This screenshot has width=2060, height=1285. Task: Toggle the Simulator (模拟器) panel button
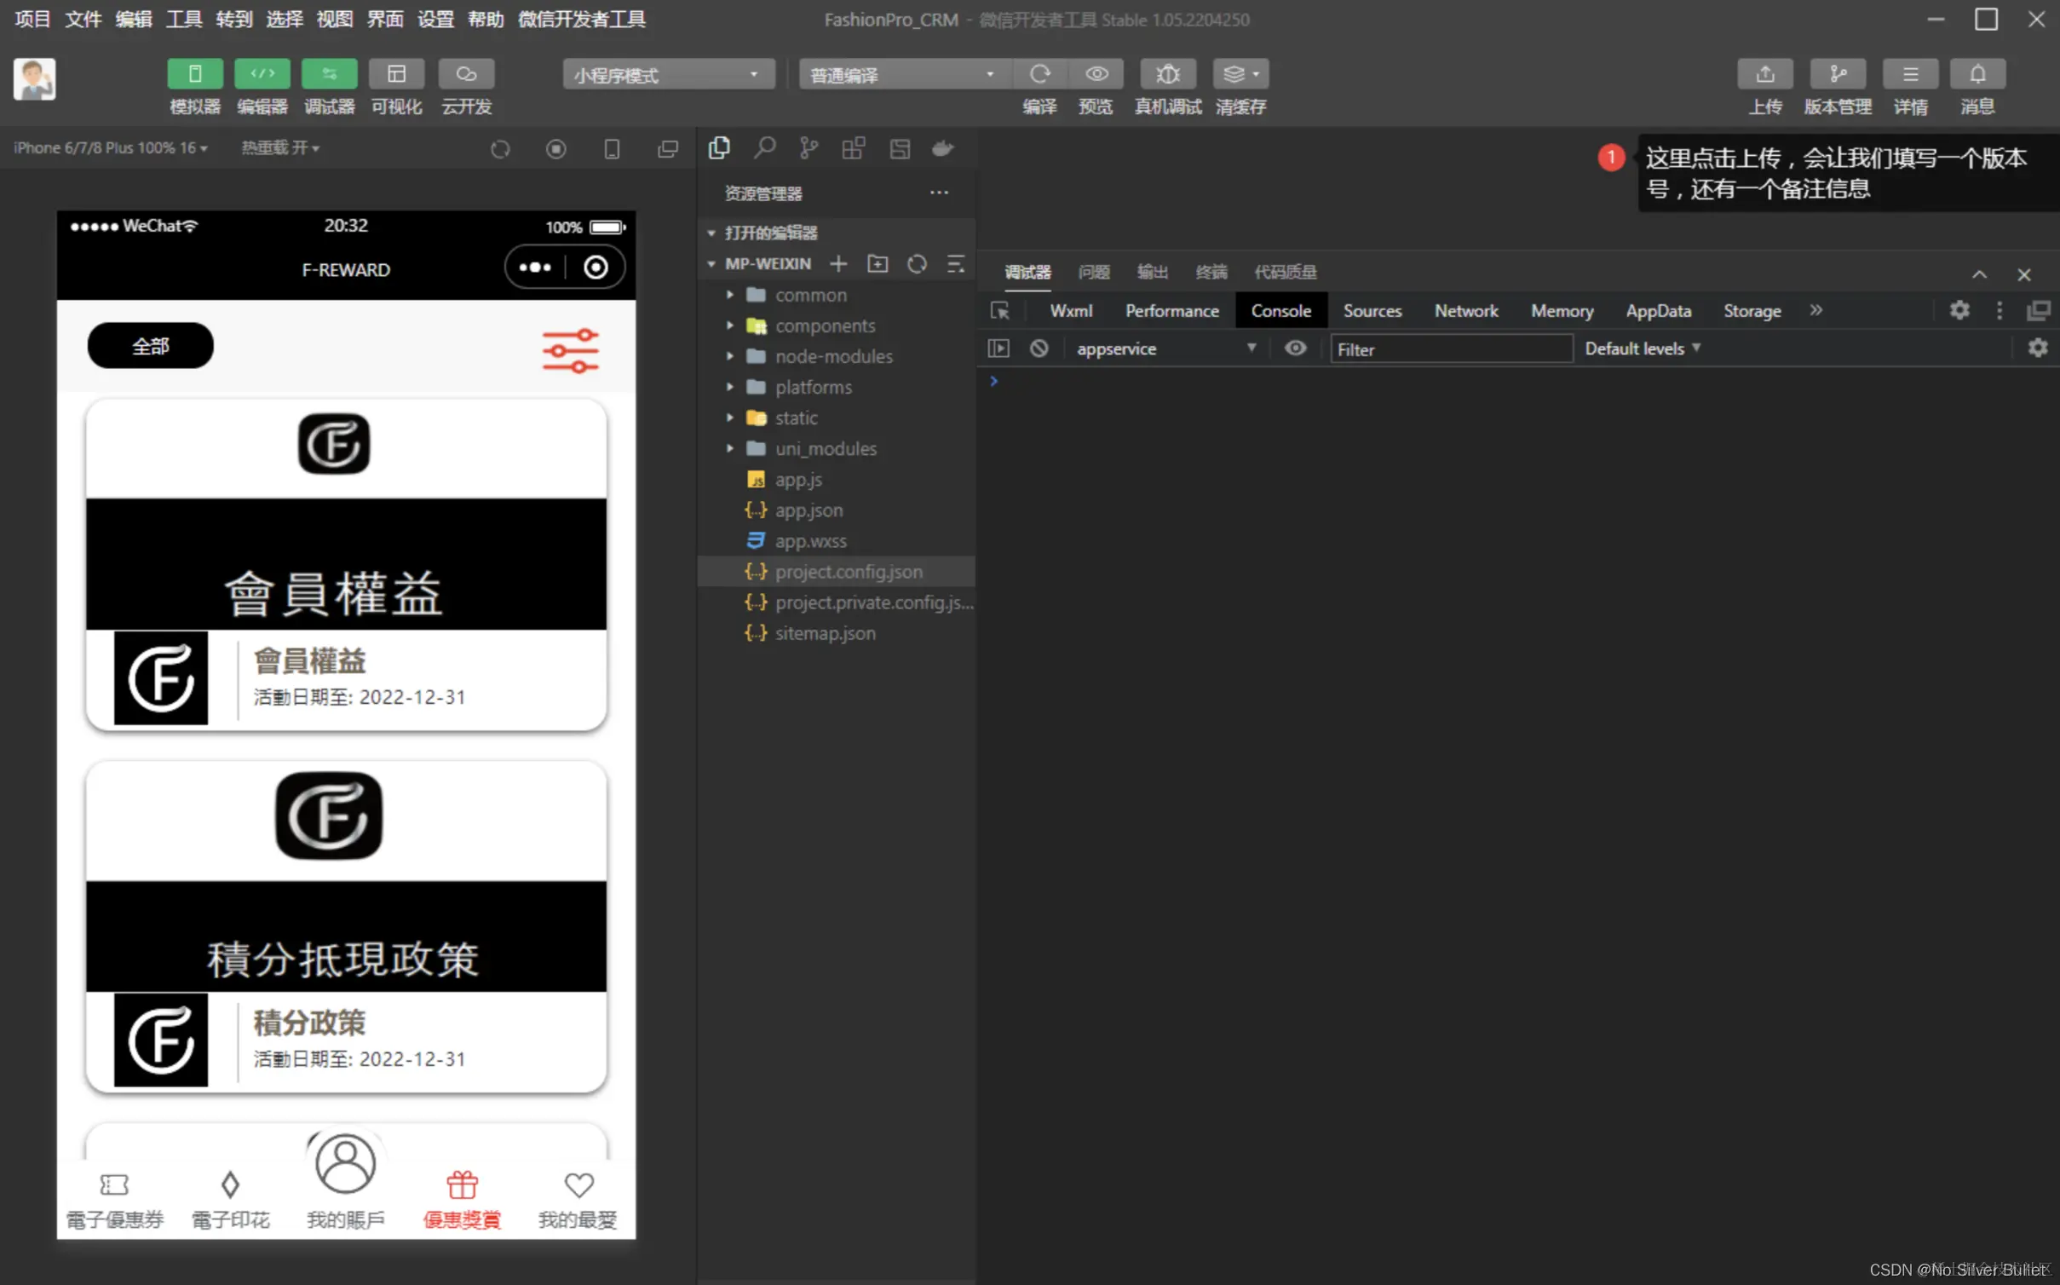click(x=194, y=74)
